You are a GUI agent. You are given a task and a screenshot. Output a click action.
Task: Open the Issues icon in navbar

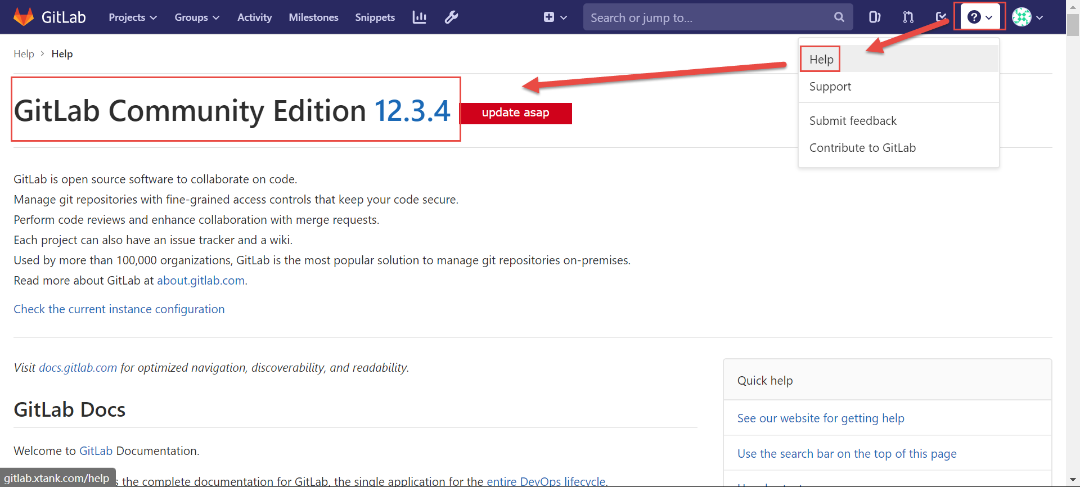click(x=874, y=17)
